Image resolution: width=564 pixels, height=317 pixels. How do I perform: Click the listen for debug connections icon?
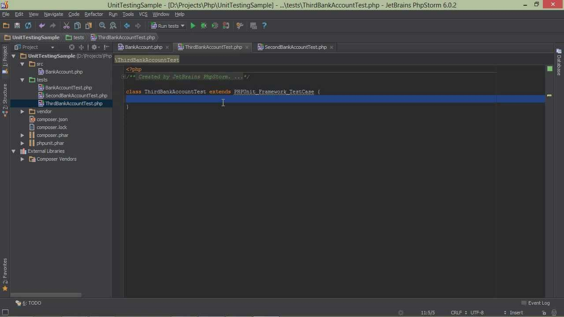point(226,26)
